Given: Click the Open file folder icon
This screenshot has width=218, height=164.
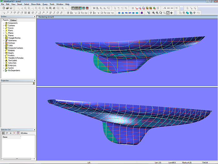Looking at the screenshot, I should pyautogui.click(x=7, y=8).
